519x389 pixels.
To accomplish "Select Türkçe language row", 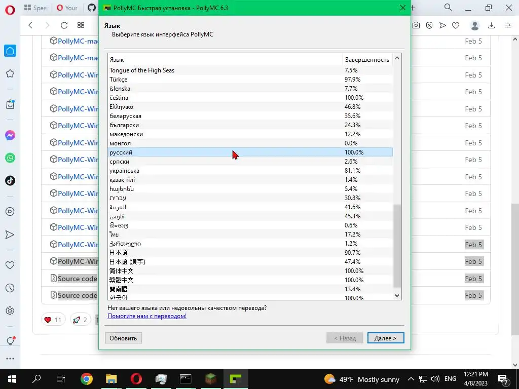I will (x=250, y=80).
